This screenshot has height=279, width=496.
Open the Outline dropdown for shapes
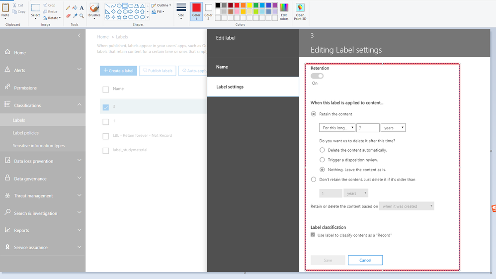click(162, 5)
